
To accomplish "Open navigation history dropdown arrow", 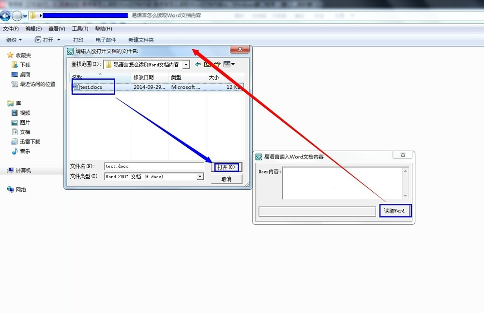I will pos(25,16).
